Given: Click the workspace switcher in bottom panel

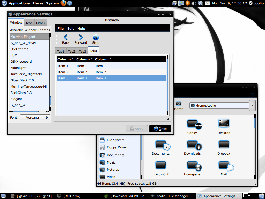Looking at the screenshot, I should pos(247,196).
